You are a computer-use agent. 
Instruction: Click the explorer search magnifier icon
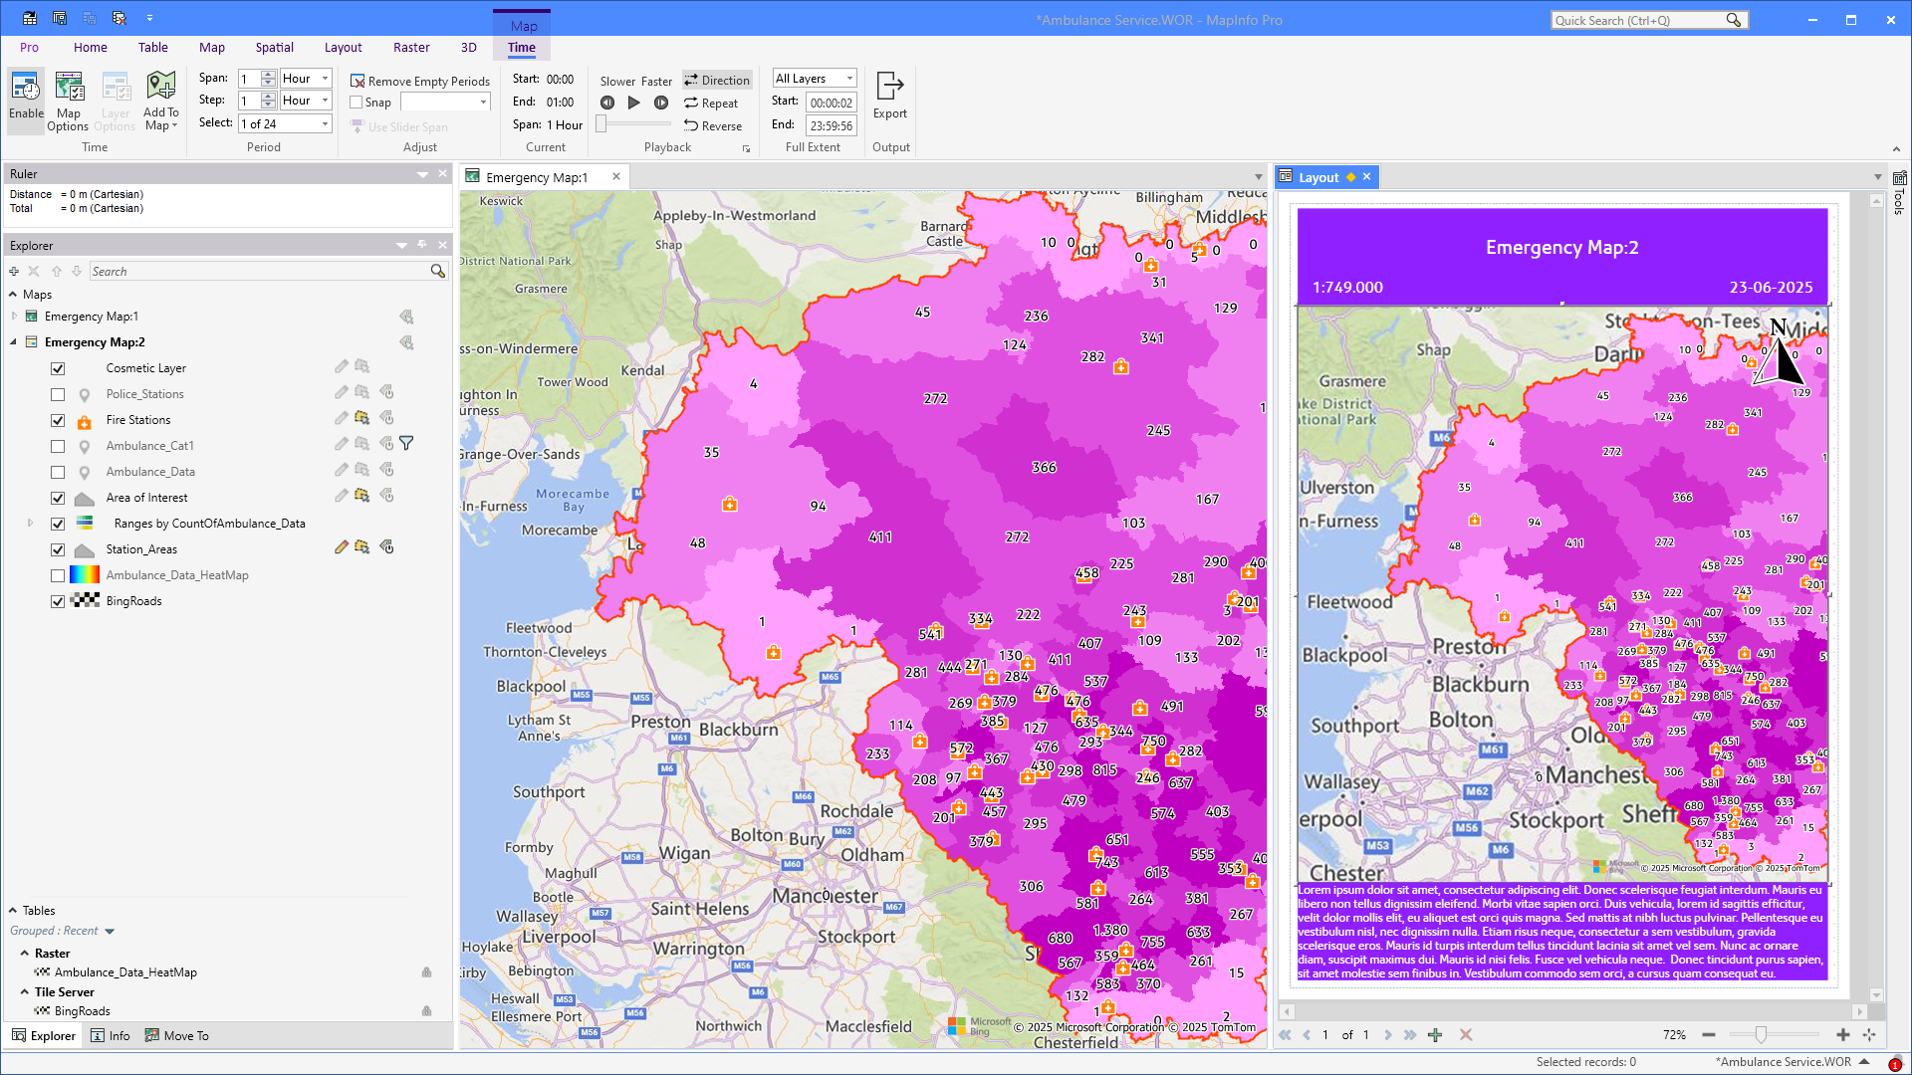pos(437,272)
